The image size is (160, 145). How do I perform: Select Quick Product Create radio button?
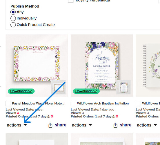13,25
